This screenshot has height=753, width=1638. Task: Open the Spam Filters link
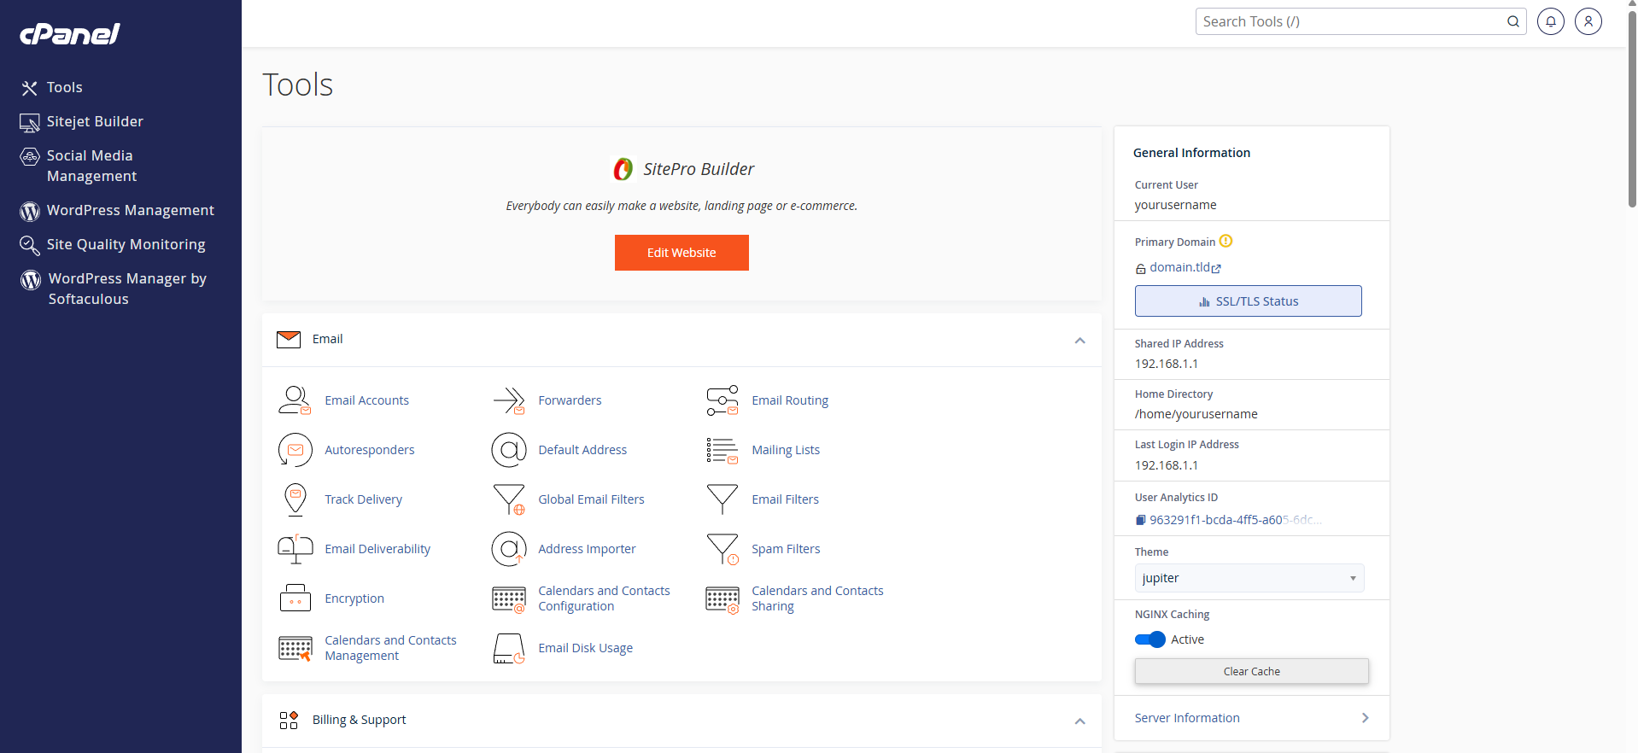point(786,549)
